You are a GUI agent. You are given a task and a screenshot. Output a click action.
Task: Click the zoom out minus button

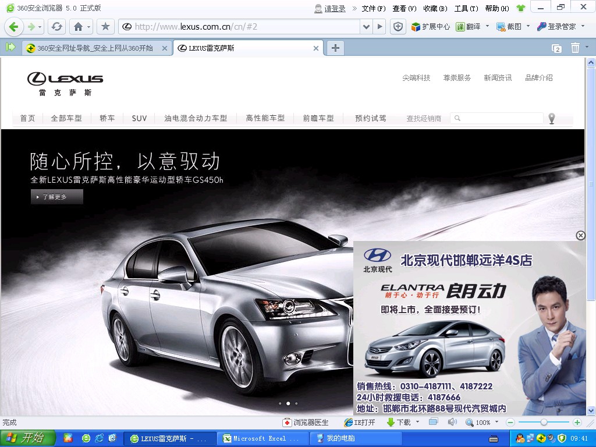[x=510, y=423]
